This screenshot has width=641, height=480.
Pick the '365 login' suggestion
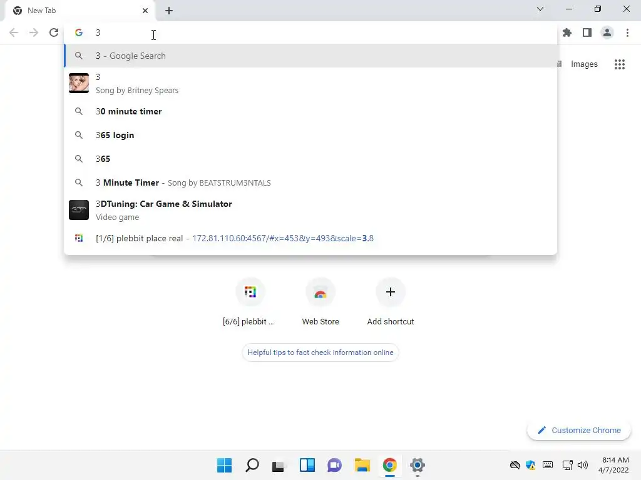coord(310,135)
